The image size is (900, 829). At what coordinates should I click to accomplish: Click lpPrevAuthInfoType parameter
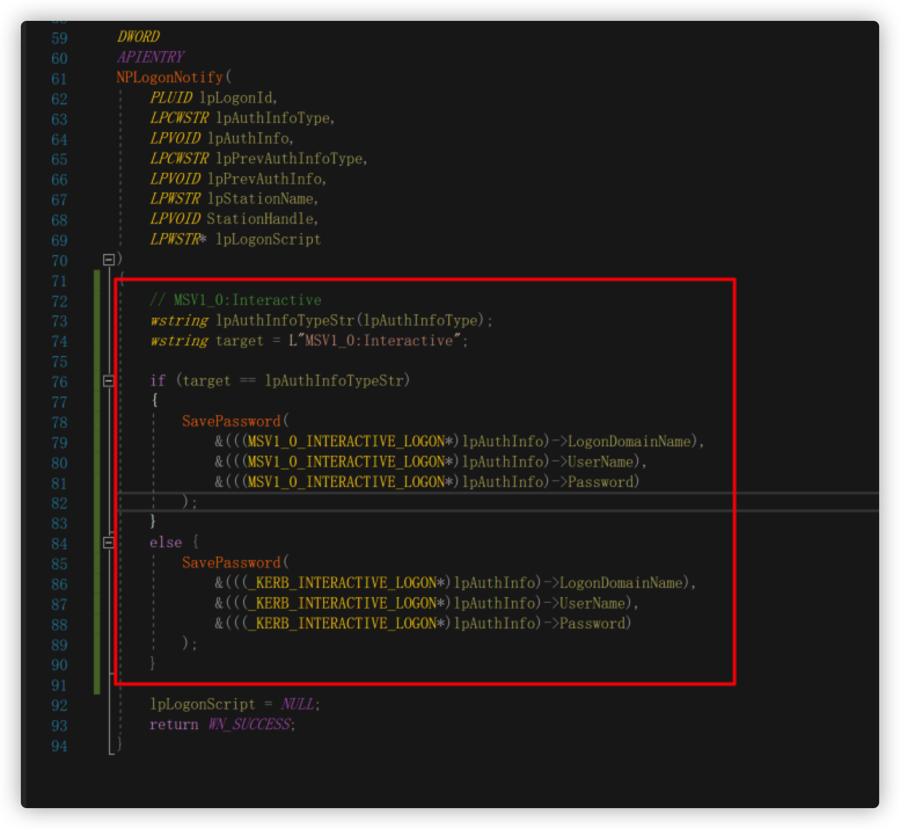[289, 158]
